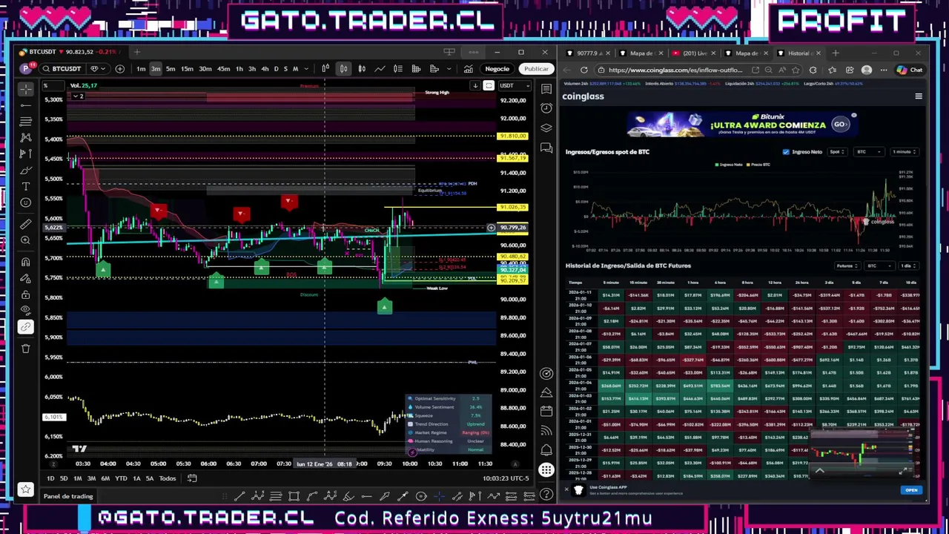Add a symbol to compare with plus icon
The height and width of the screenshot is (534, 949).
tap(119, 69)
